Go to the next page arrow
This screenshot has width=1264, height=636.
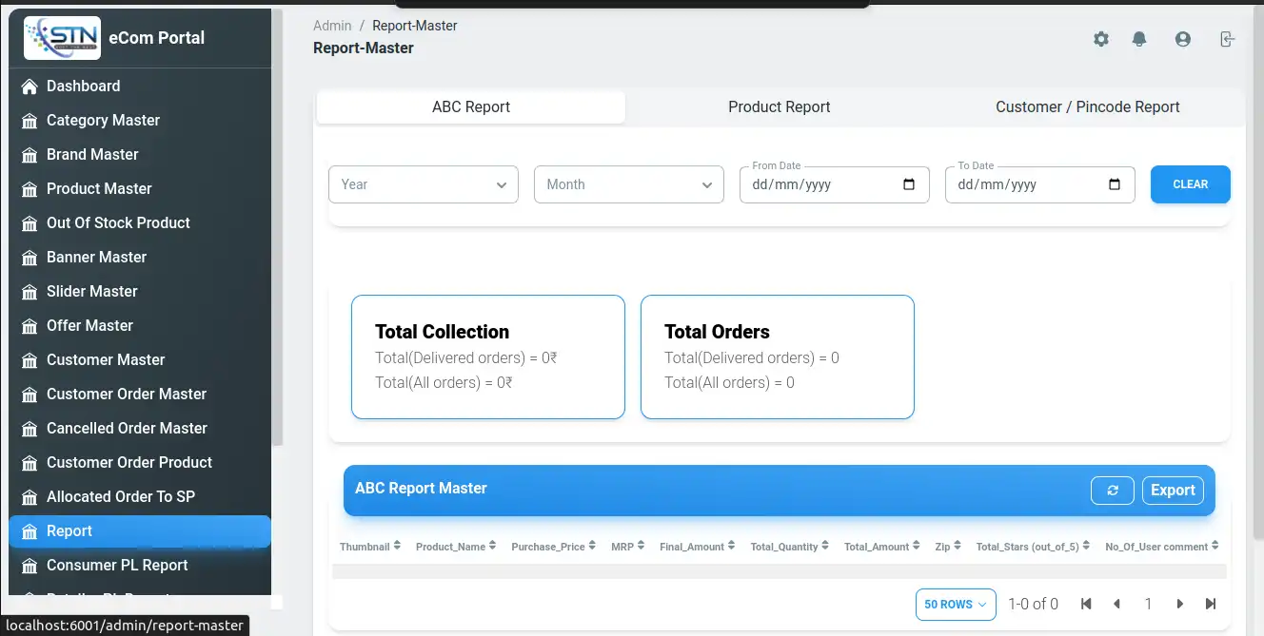[x=1180, y=604]
